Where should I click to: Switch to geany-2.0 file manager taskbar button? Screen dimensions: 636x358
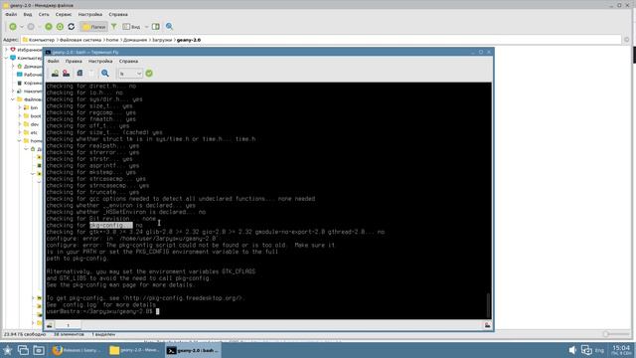pyautogui.click(x=135, y=350)
